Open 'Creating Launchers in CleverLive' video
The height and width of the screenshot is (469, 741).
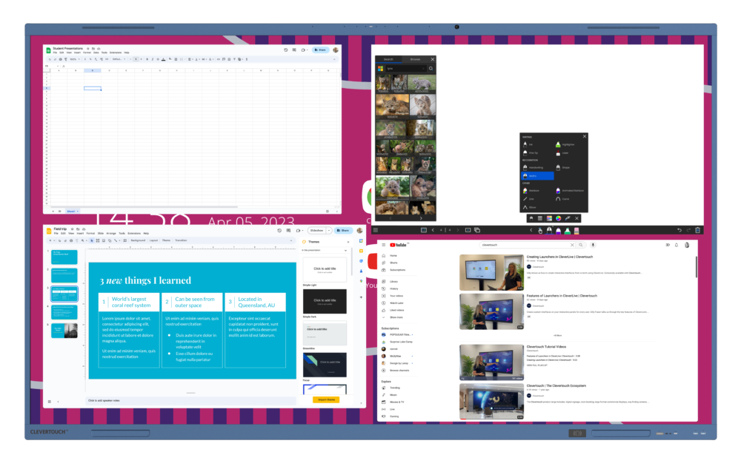559,257
